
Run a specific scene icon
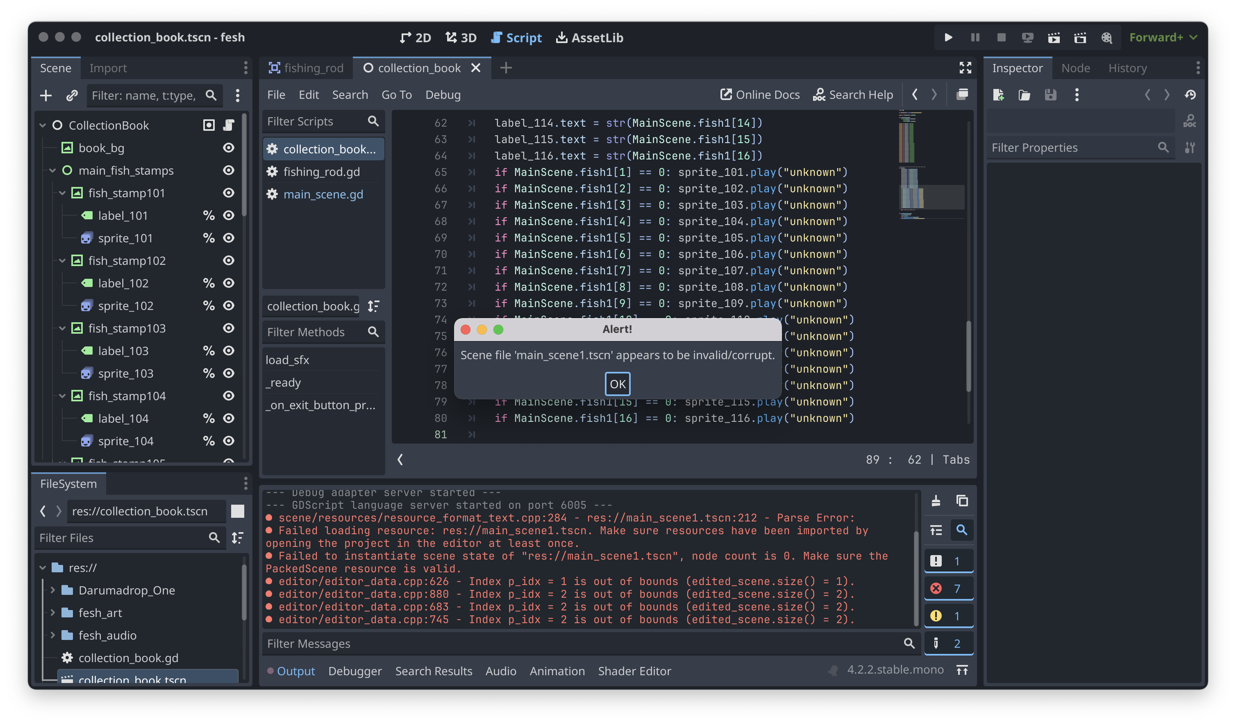coord(1080,38)
